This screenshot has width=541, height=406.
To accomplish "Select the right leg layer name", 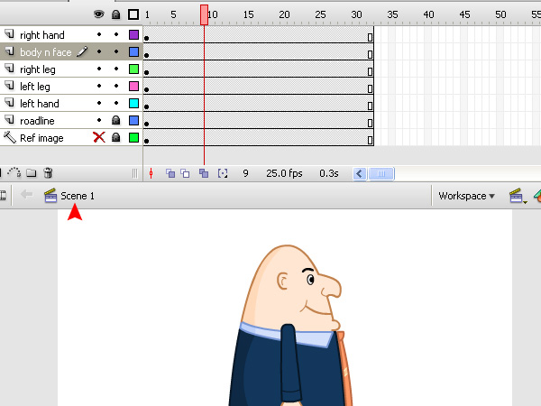I will tap(38, 69).
